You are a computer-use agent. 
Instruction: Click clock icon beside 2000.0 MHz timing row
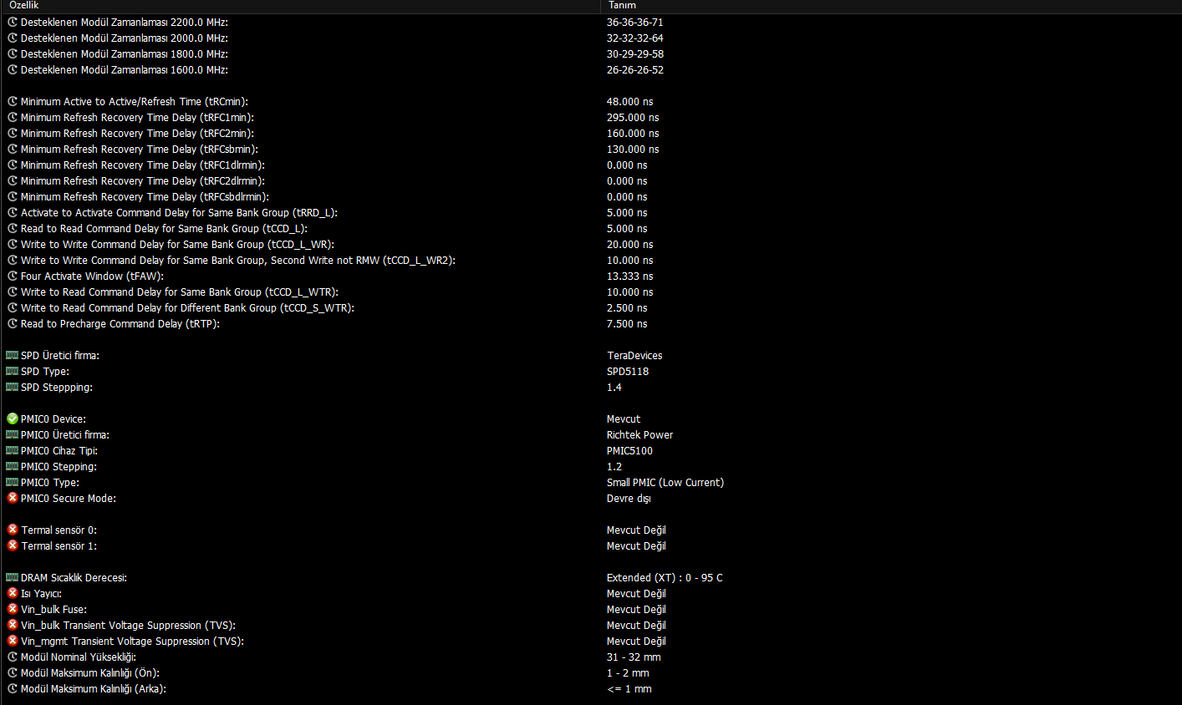(13, 38)
